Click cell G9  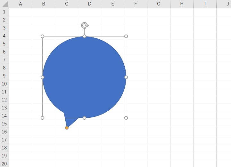tap(159, 76)
